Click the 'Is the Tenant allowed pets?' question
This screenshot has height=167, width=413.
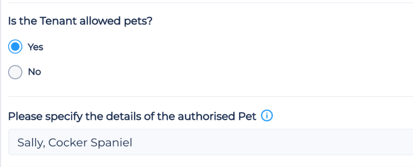tap(80, 21)
